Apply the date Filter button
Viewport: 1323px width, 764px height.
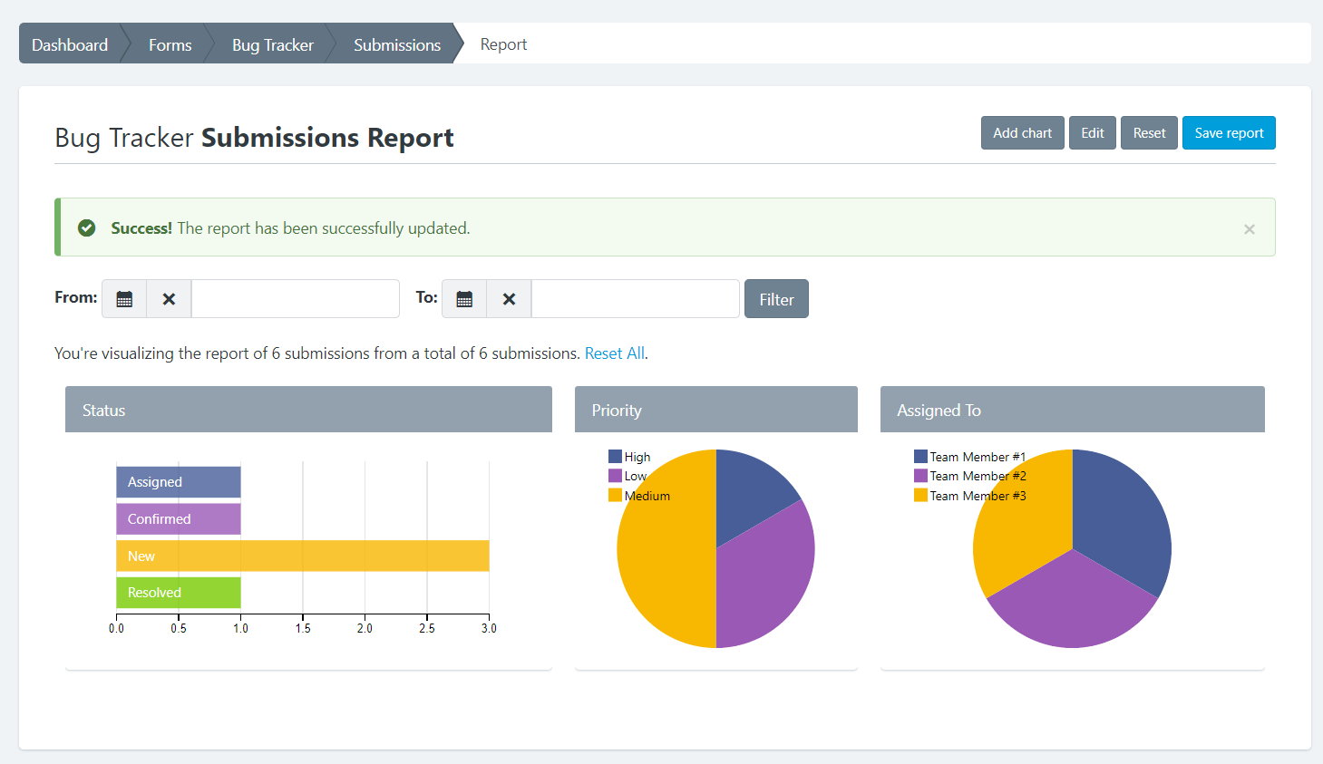click(776, 299)
